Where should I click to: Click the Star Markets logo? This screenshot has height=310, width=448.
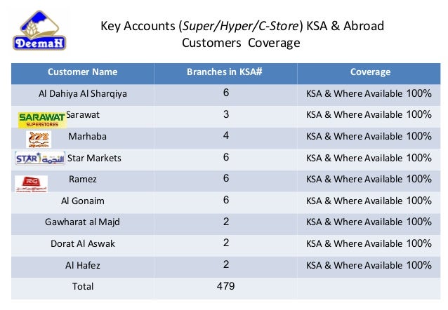(40, 158)
